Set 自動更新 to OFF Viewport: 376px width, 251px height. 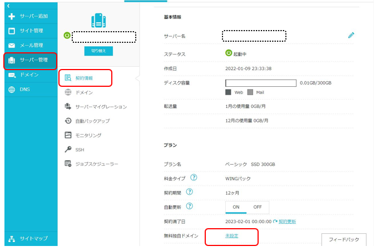tap(258, 207)
